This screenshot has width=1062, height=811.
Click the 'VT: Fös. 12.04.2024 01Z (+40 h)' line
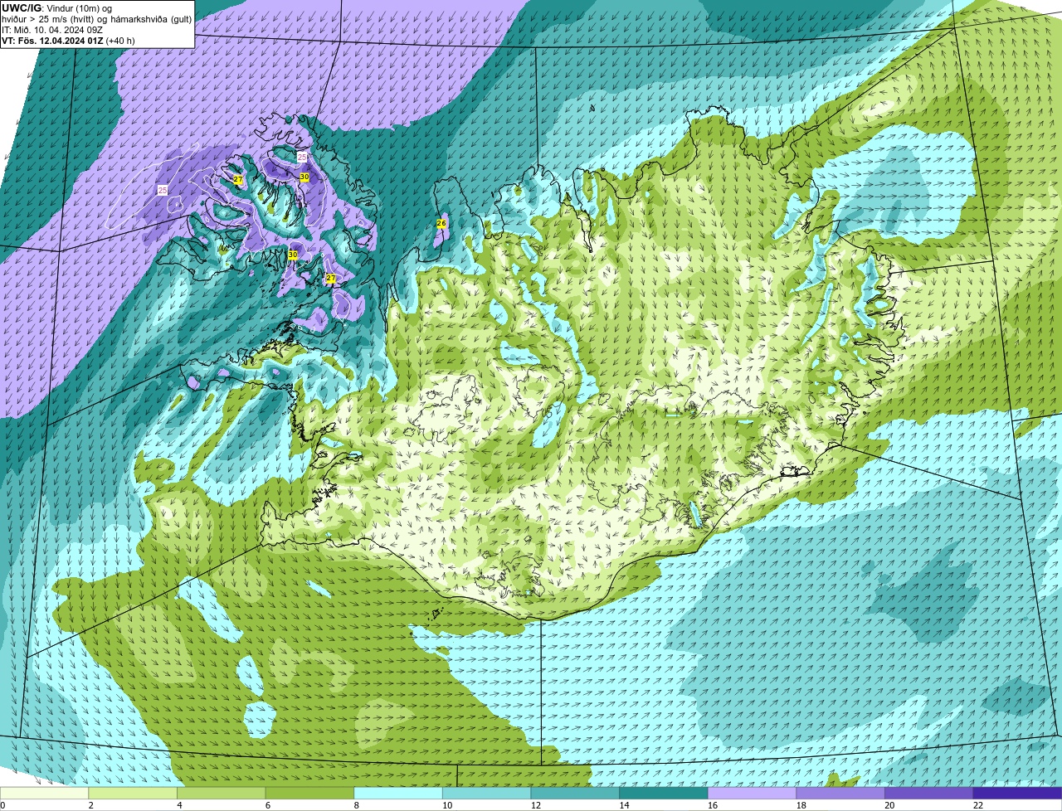[x=68, y=41]
